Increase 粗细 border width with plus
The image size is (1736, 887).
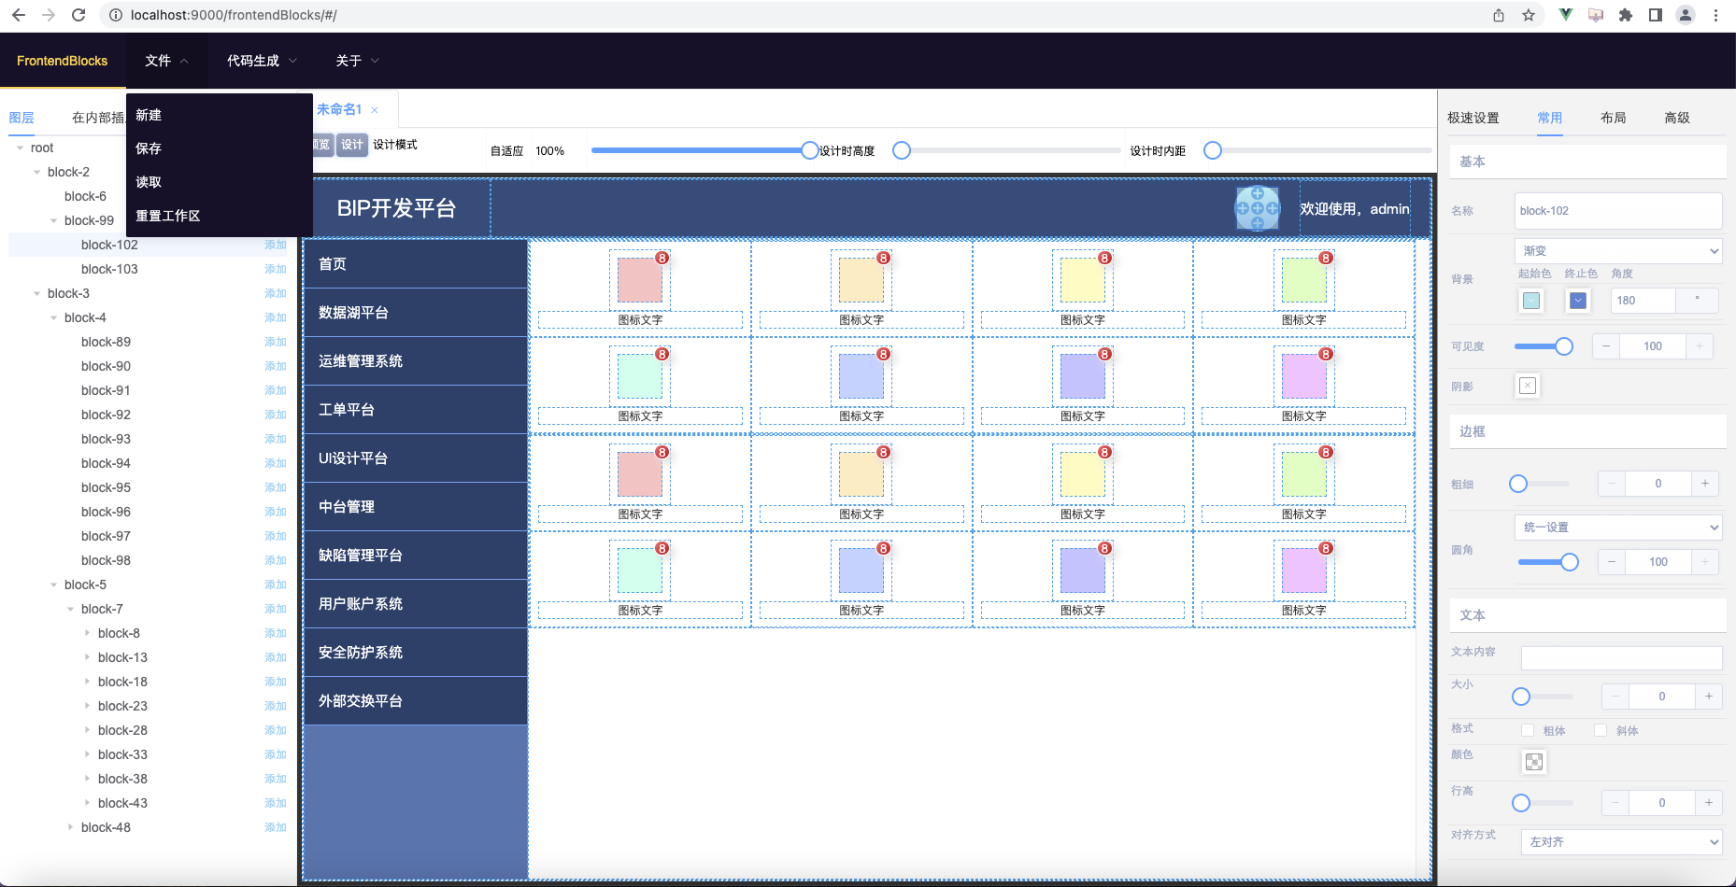(x=1705, y=483)
